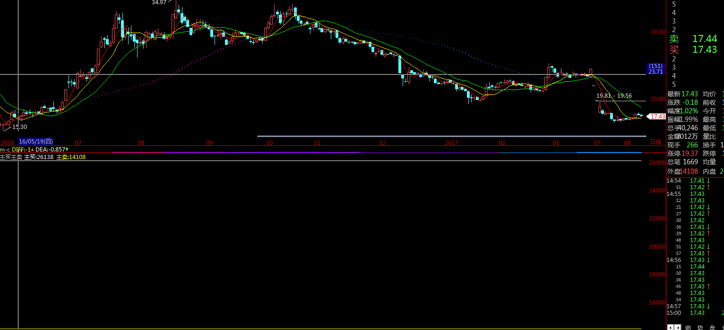This screenshot has height=330, width=724.
Task: Click the 均价 label
Action: 709,94
